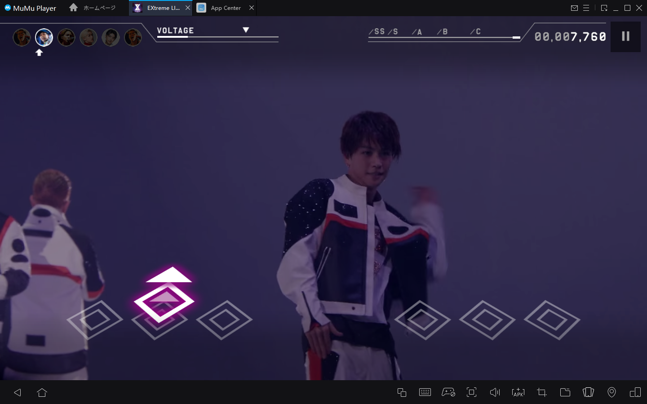Hit the glowing pink diamond note
Image resolution: width=647 pixels, height=404 pixels.
[164, 301]
